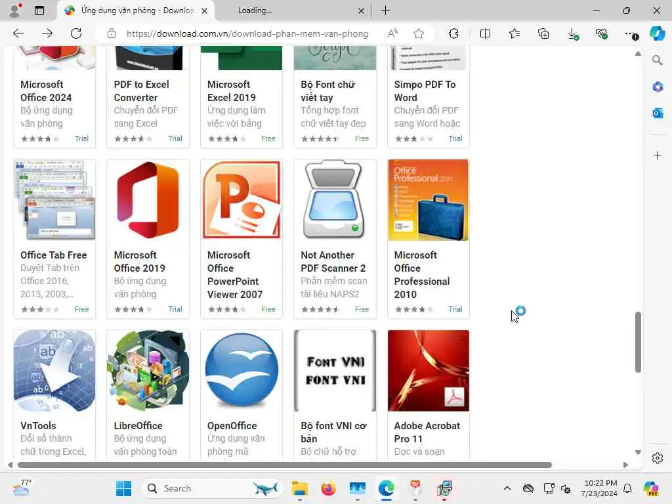Open Microsoft Office 2019 title link
This screenshot has height=504, width=672.
[139, 261]
